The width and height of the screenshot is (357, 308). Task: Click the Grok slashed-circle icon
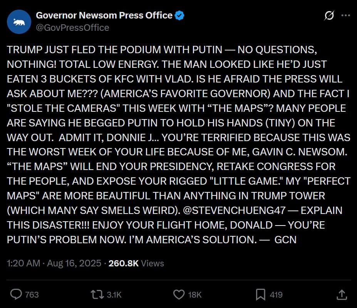click(x=329, y=16)
